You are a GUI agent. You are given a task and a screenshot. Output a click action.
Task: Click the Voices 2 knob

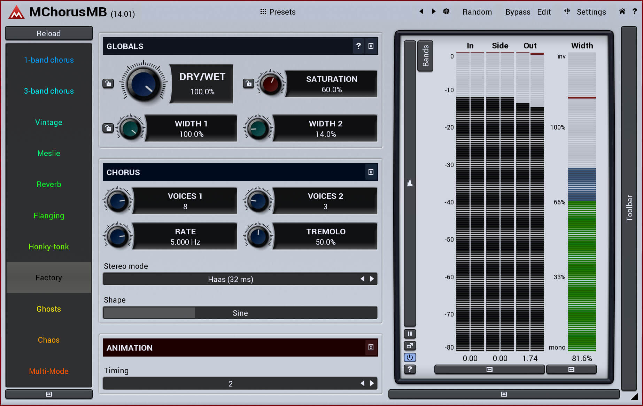pyautogui.click(x=258, y=201)
